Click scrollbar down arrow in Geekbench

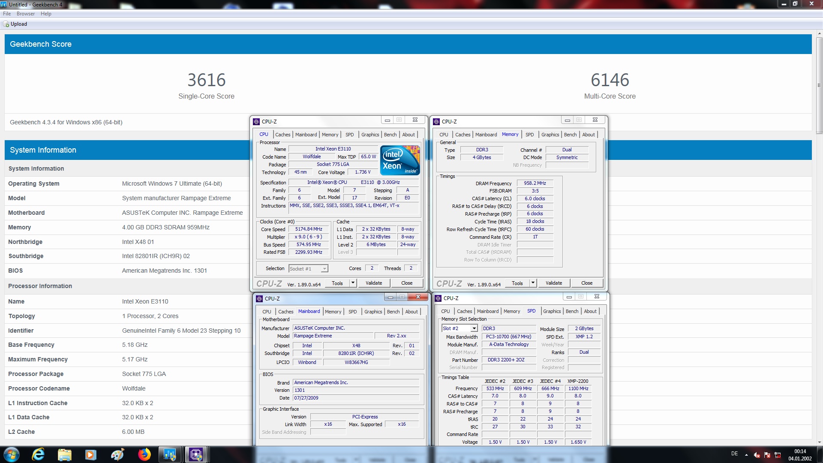[x=819, y=442]
